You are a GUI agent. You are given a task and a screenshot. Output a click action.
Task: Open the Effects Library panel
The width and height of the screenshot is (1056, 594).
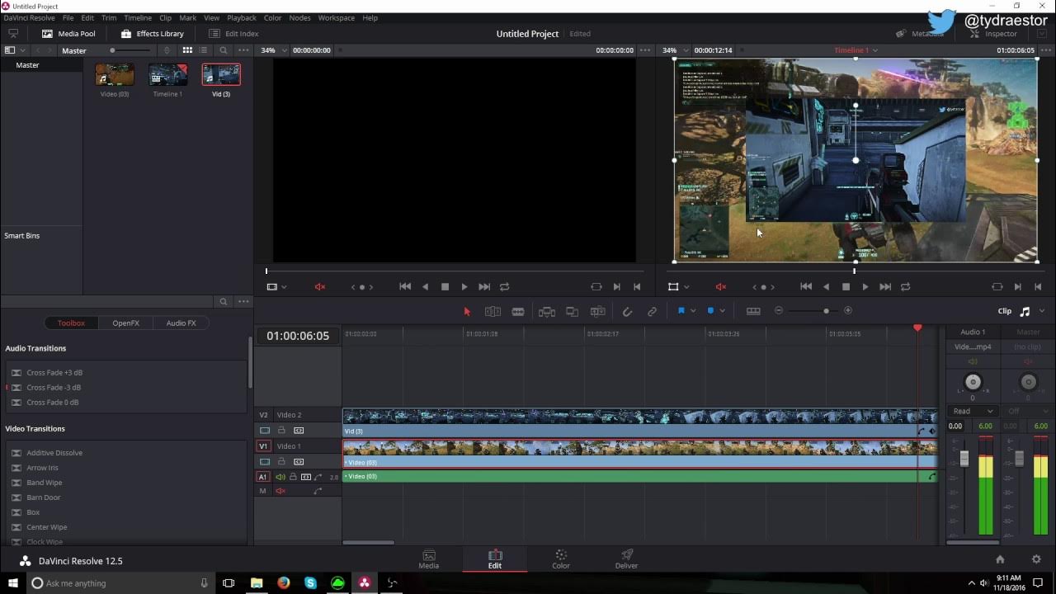pos(152,34)
